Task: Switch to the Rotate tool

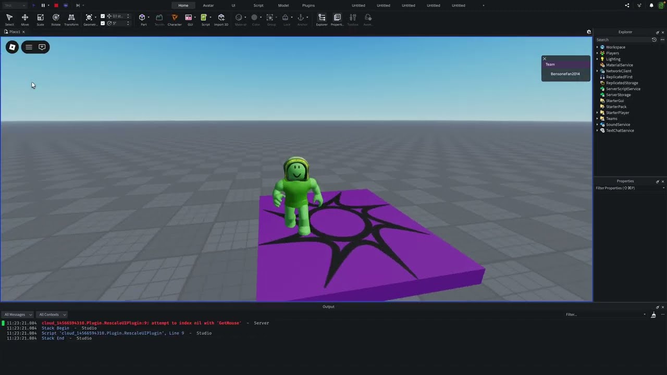Action: tap(56, 20)
